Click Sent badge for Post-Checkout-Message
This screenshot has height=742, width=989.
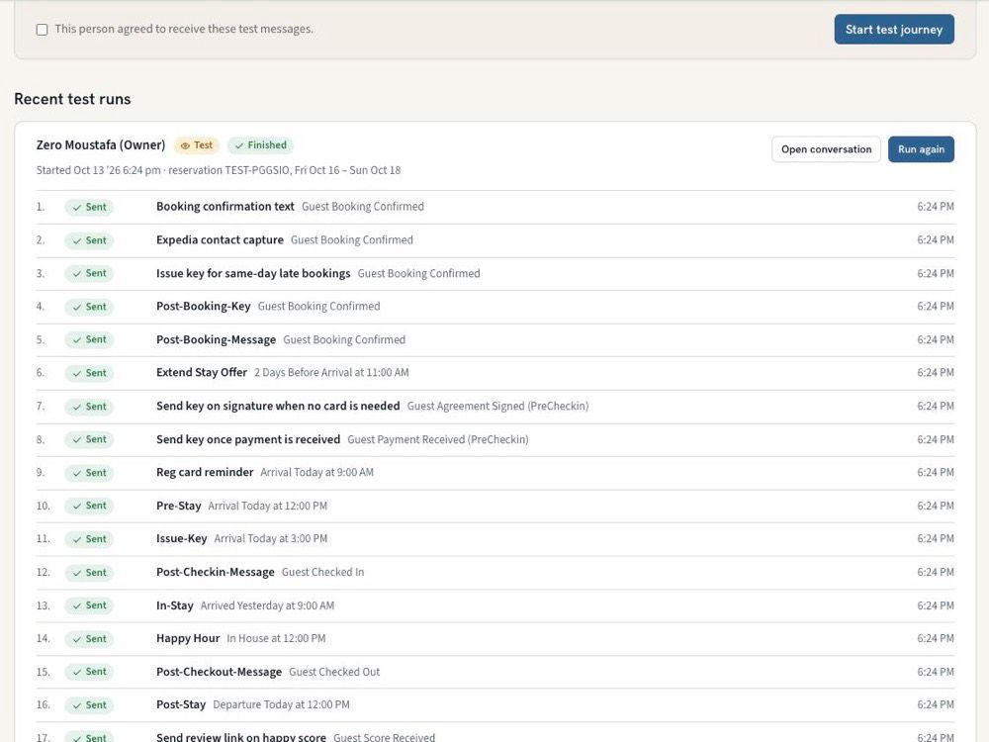point(89,672)
